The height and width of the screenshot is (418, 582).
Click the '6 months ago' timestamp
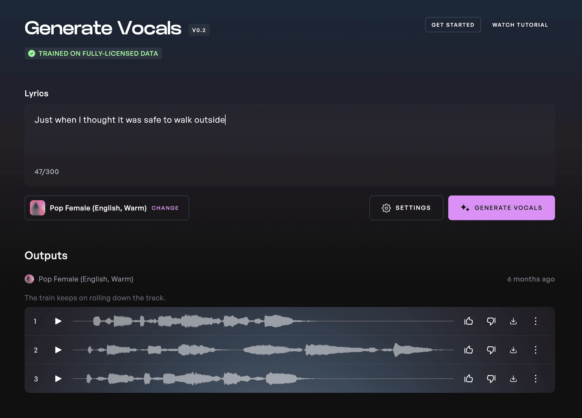point(531,279)
